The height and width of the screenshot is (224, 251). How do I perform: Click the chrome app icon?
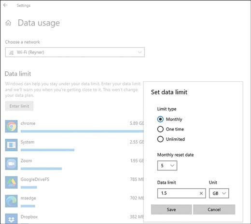point(11,126)
